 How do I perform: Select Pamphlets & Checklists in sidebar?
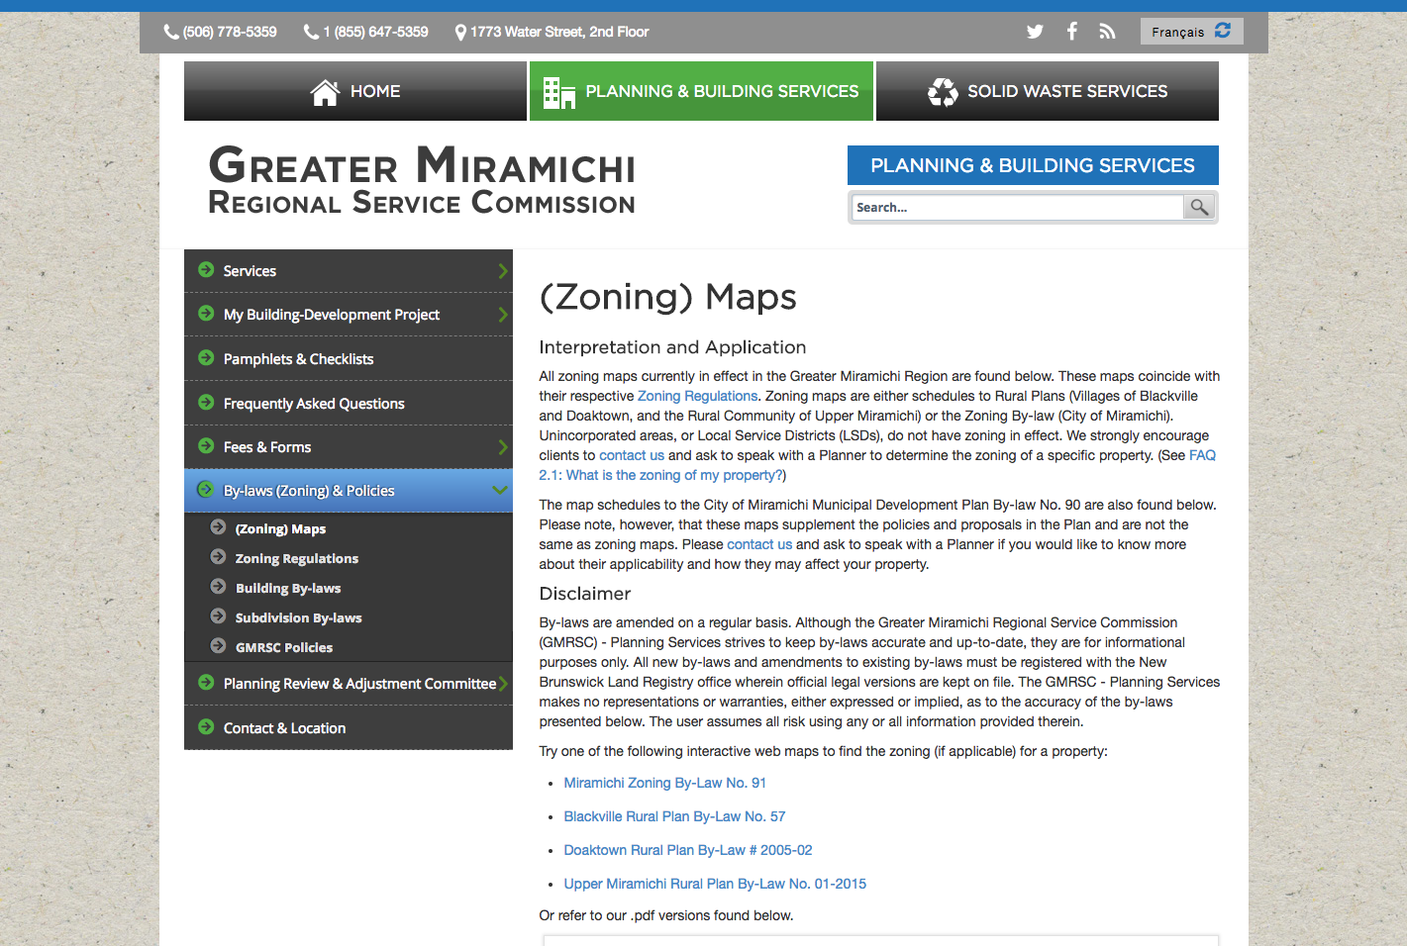point(349,358)
